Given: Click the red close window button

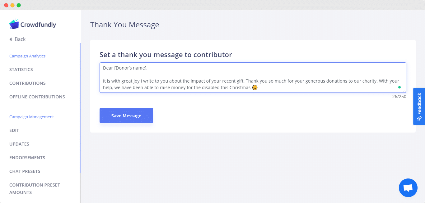Looking at the screenshot, I should tap(6, 5).
